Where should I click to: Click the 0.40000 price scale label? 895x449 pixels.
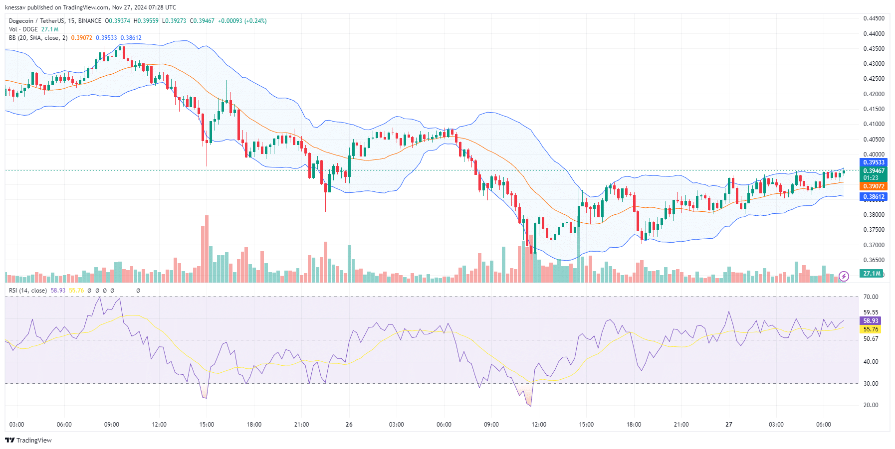click(x=874, y=154)
